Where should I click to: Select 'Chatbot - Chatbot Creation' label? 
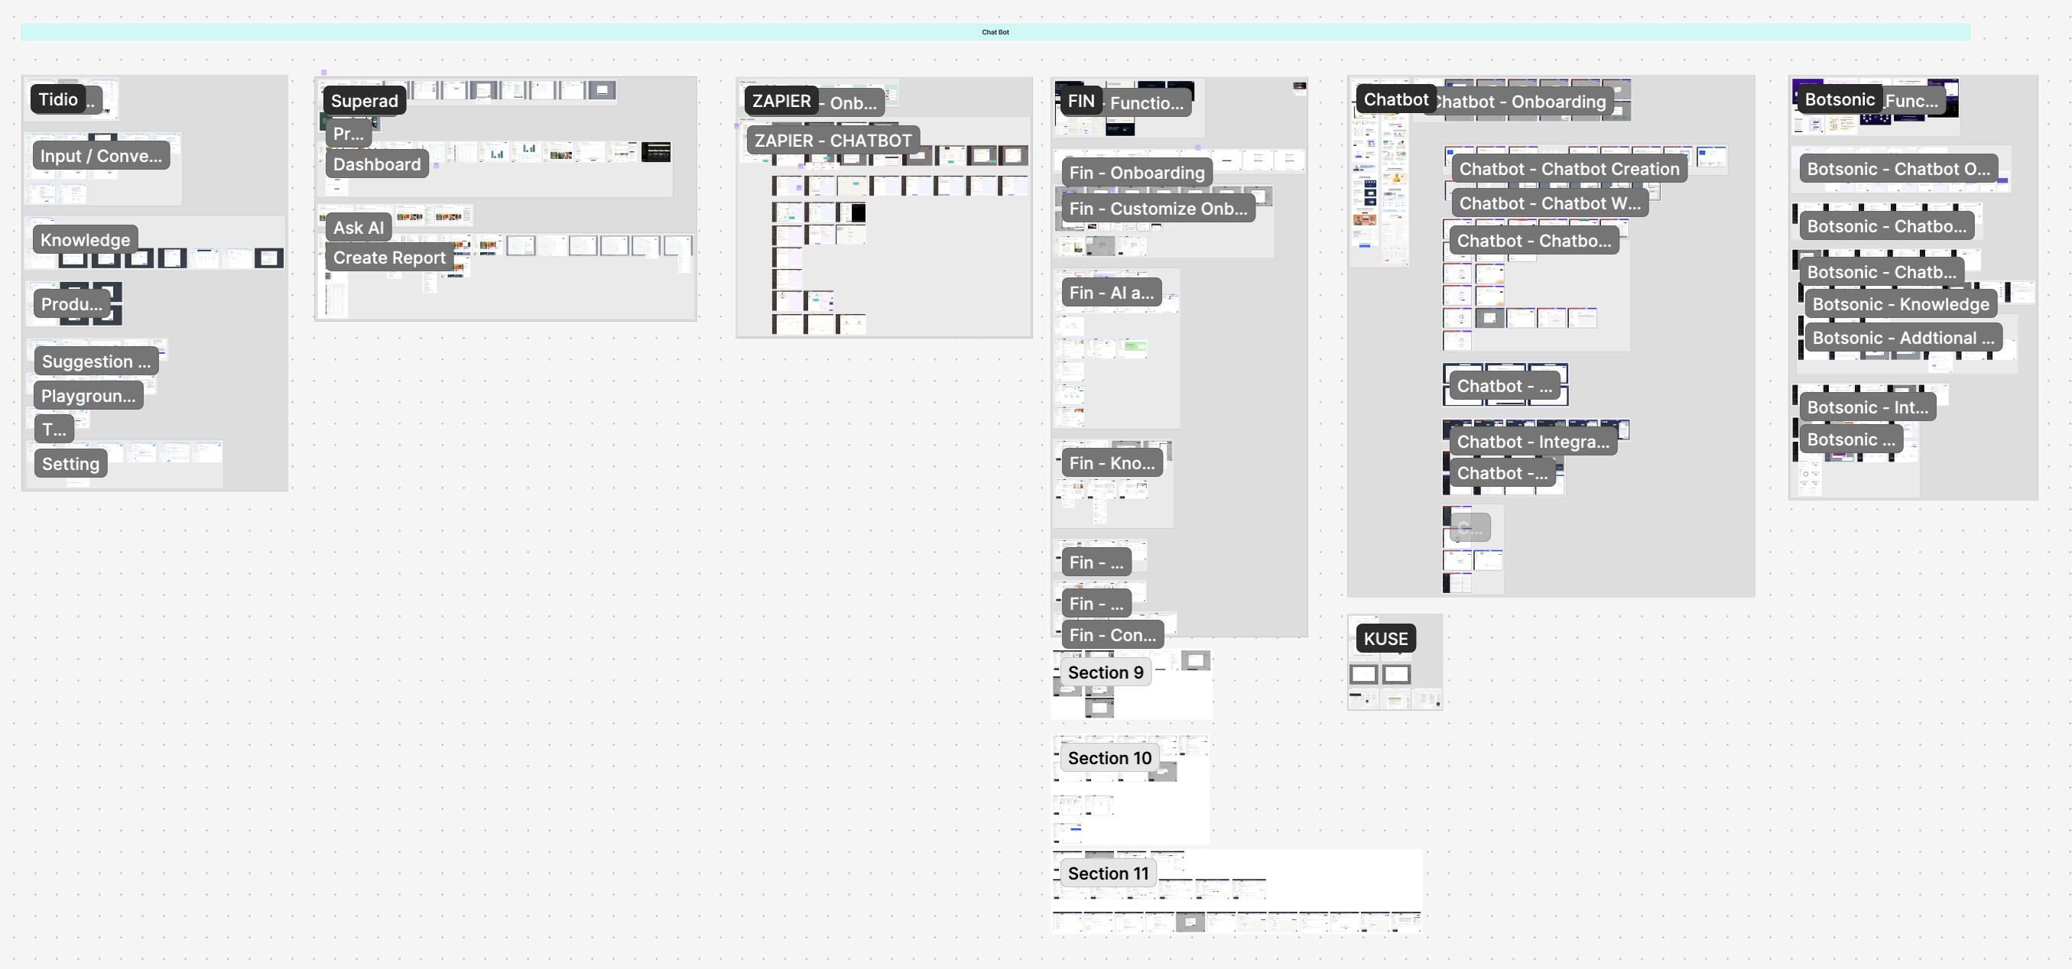click(x=1569, y=169)
